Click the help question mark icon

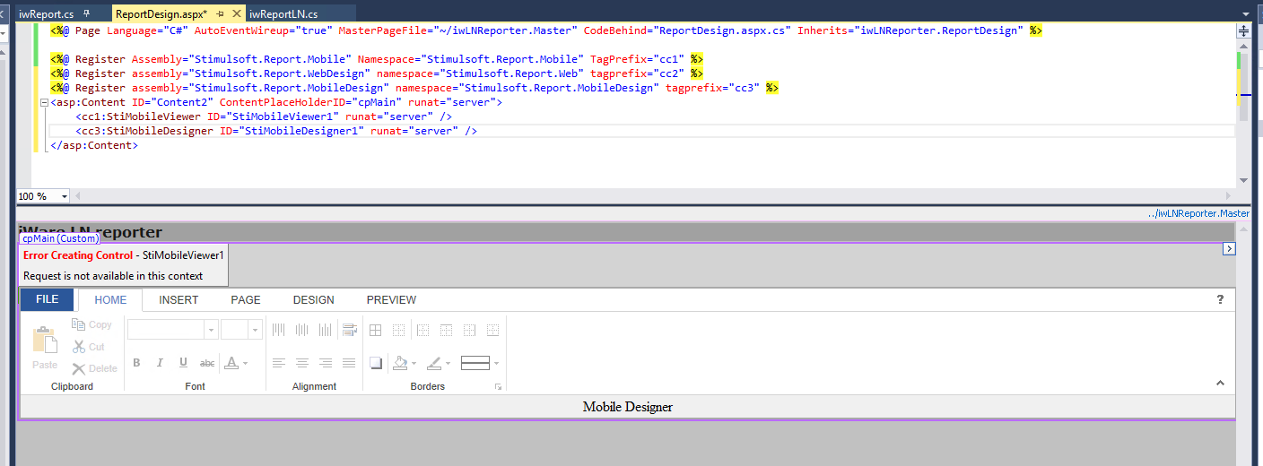coord(1220,299)
